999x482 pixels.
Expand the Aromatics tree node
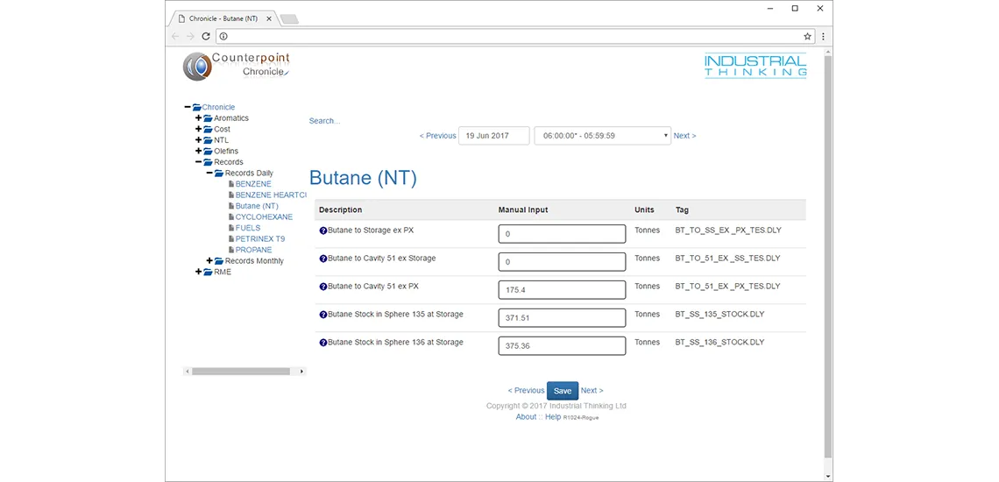(x=198, y=118)
